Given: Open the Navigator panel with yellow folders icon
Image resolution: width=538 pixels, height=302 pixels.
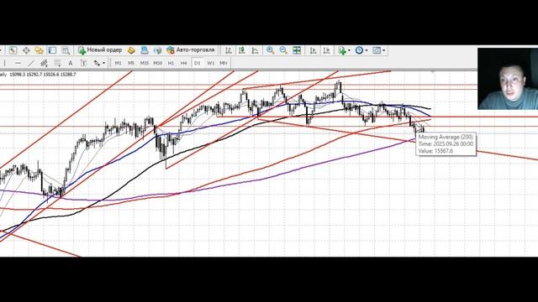Looking at the screenshot, I should (40, 50).
